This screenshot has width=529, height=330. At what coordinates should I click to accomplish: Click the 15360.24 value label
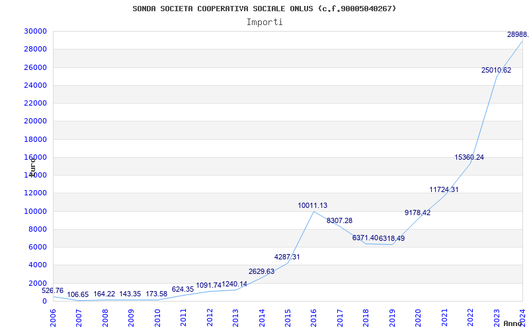tap(469, 158)
